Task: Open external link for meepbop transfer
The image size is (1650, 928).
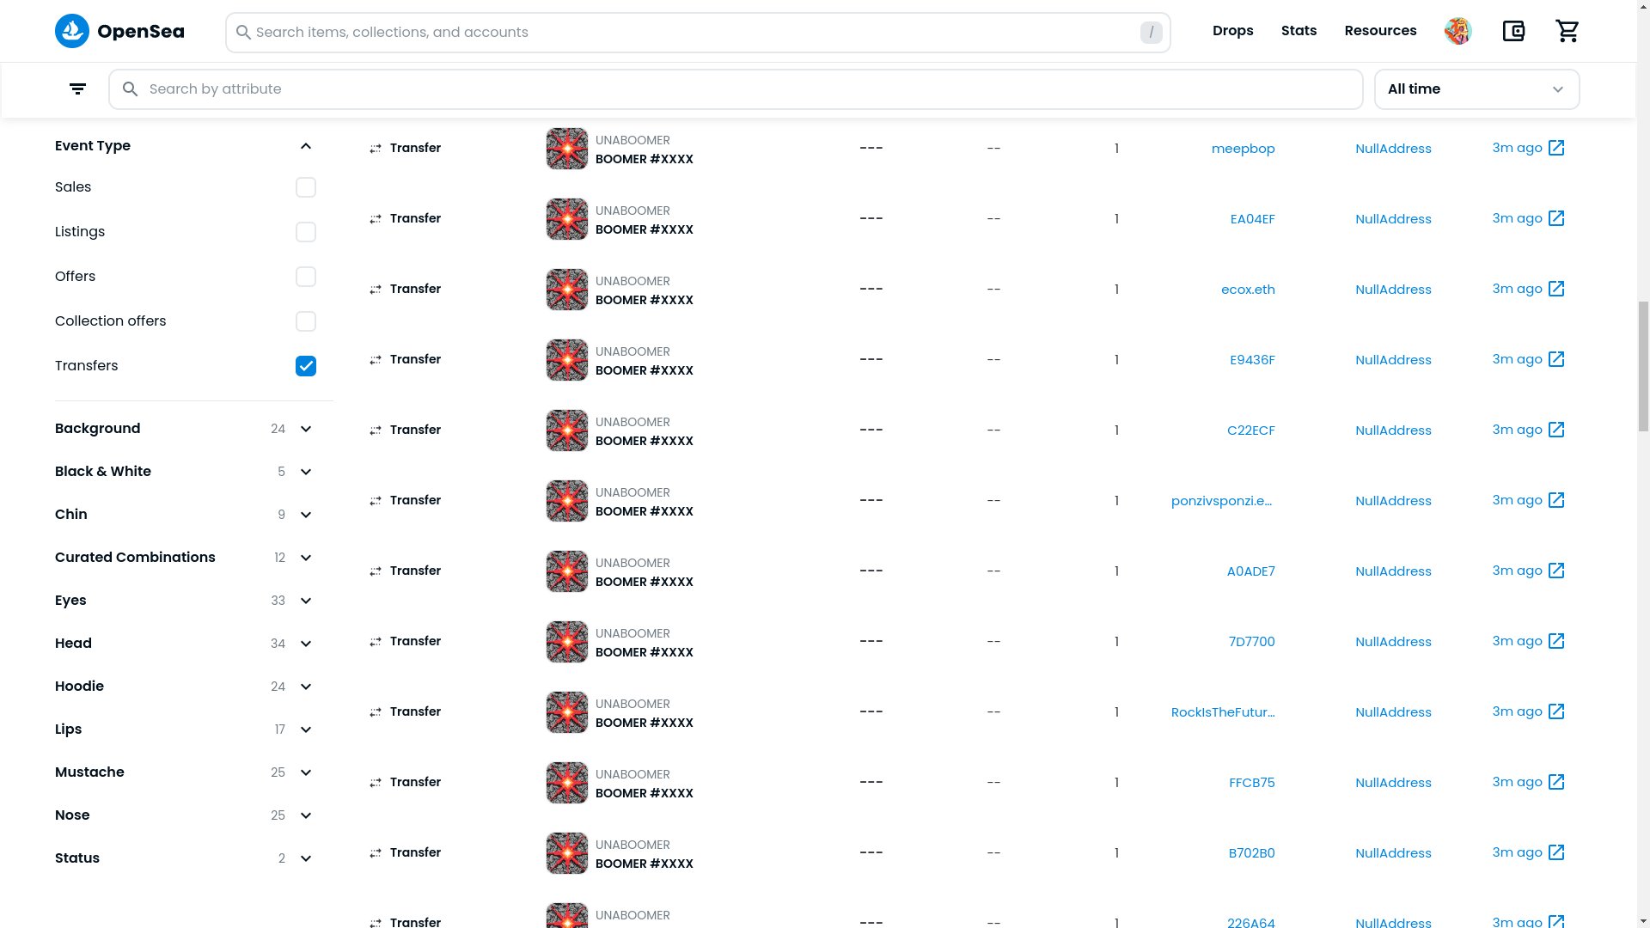Action: coord(1556,148)
